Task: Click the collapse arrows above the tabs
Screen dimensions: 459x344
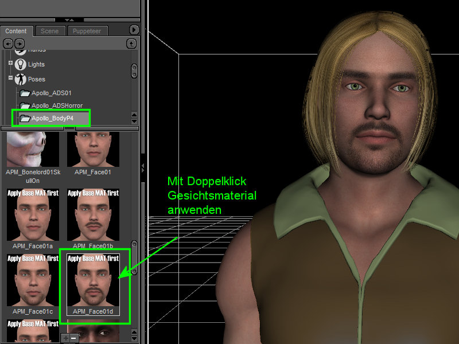Action: click(69, 20)
